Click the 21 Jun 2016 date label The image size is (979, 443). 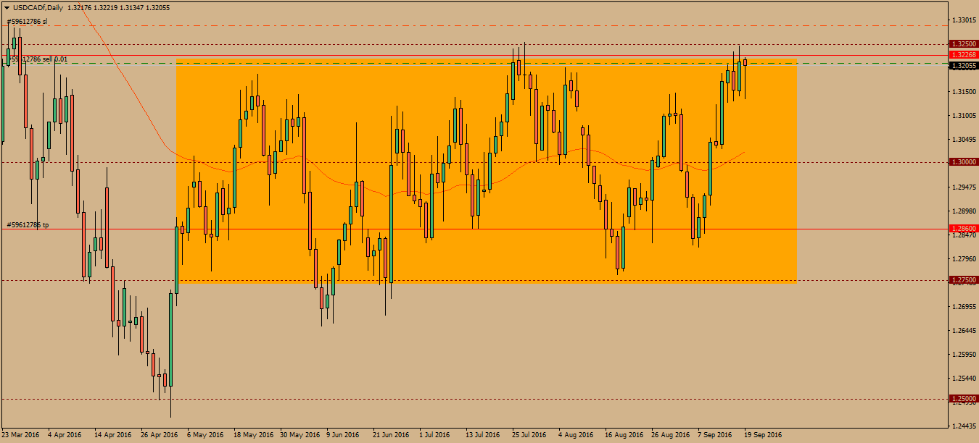[391, 435]
